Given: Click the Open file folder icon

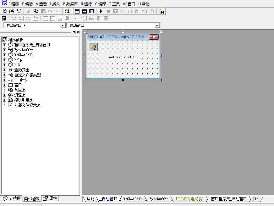Looking at the screenshot, I should [12, 11].
